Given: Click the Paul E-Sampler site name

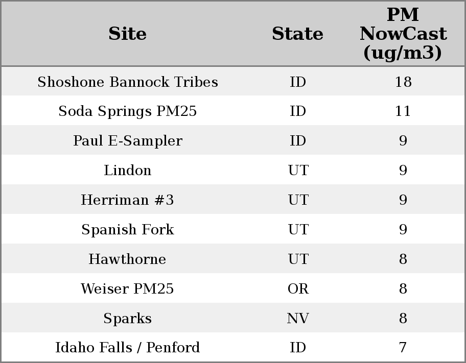Looking at the screenshot, I should pos(128,141).
